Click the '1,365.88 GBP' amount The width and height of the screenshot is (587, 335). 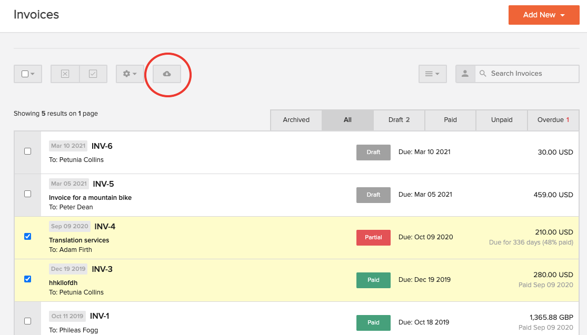[551, 318]
